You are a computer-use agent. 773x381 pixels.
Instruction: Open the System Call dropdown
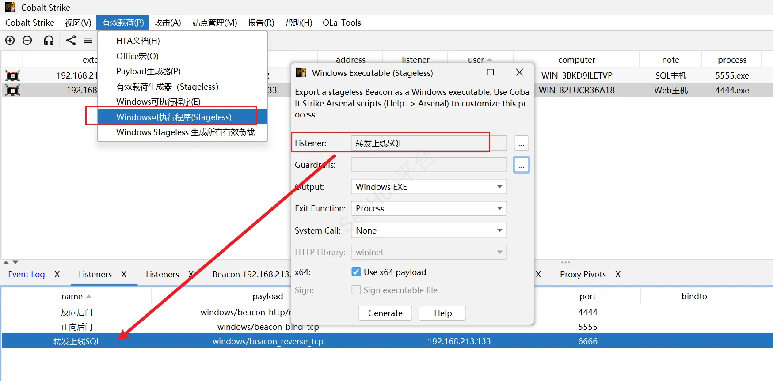pyautogui.click(x=429, y=230)
